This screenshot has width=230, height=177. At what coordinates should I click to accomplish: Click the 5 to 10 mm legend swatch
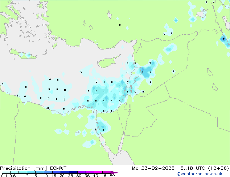tap(40, 172)
